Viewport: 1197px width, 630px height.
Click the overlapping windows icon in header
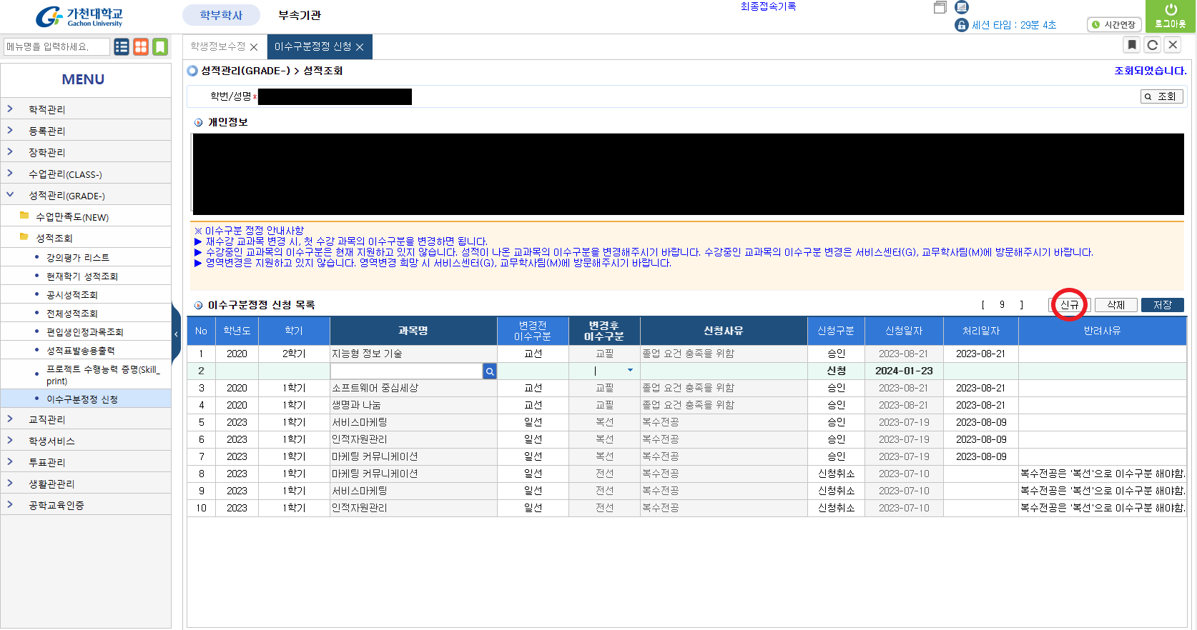pyautogui.click(x=940, y=7)
